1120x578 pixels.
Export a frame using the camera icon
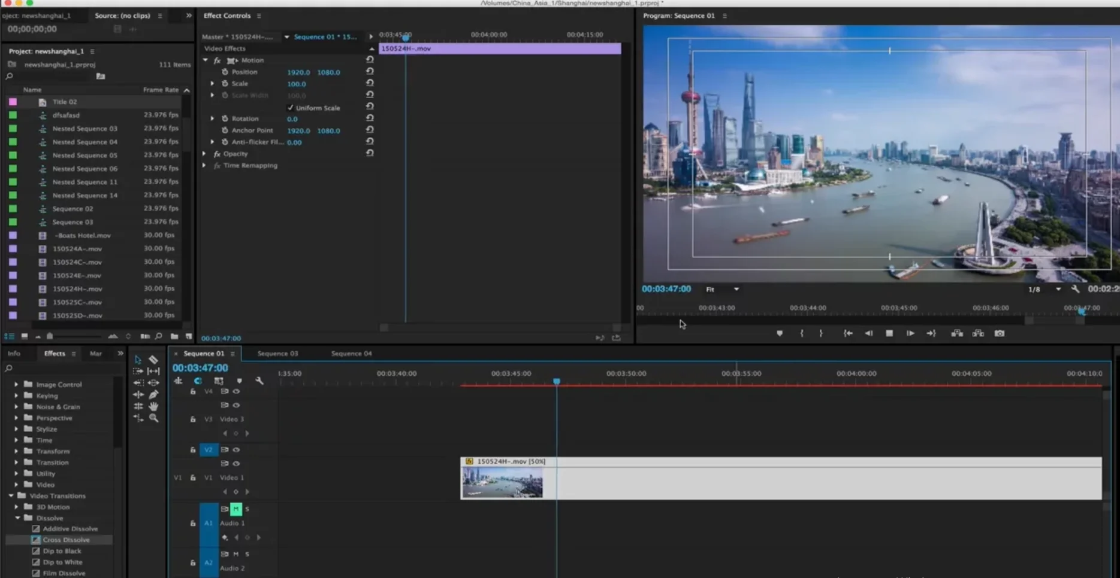[x=1000, y=333]
